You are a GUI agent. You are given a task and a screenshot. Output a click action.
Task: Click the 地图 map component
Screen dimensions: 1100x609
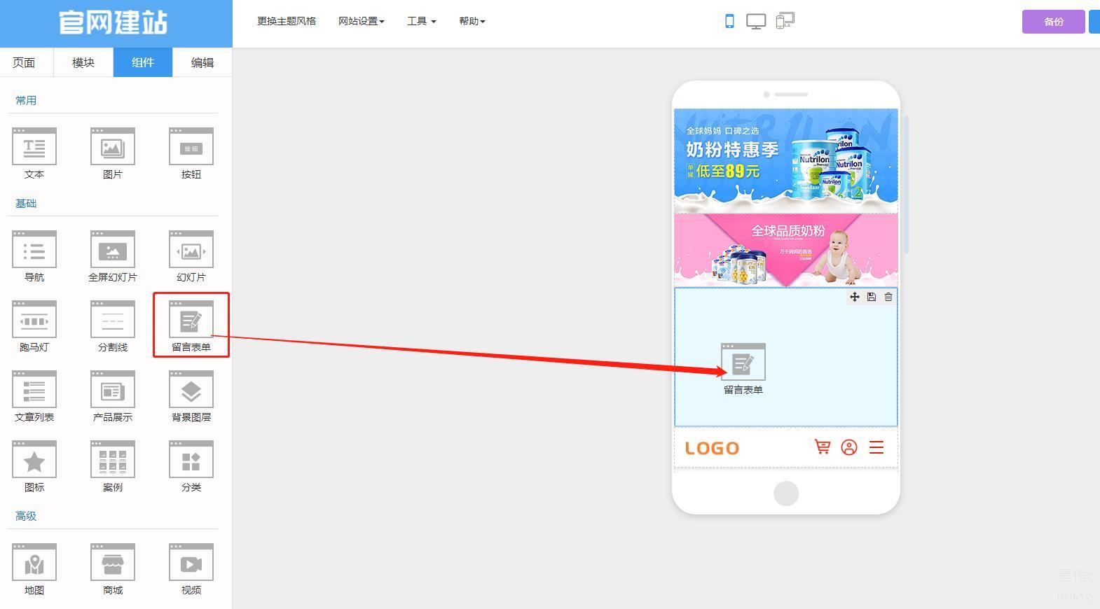tap(34, 568)
